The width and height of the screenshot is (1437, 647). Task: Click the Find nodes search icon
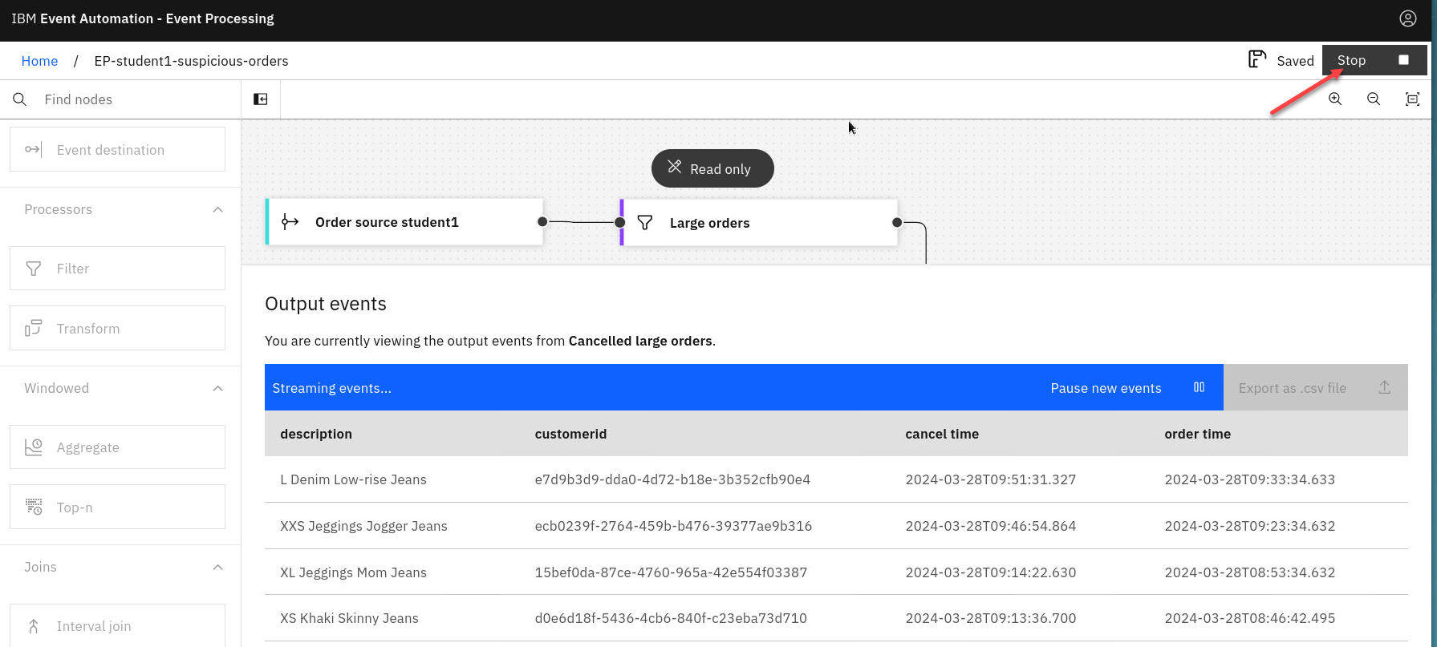coord(20,99)
